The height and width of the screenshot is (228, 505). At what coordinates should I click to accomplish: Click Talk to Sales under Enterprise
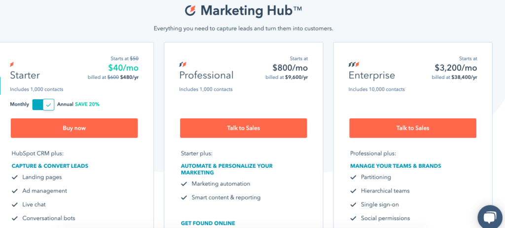[413, 128]
